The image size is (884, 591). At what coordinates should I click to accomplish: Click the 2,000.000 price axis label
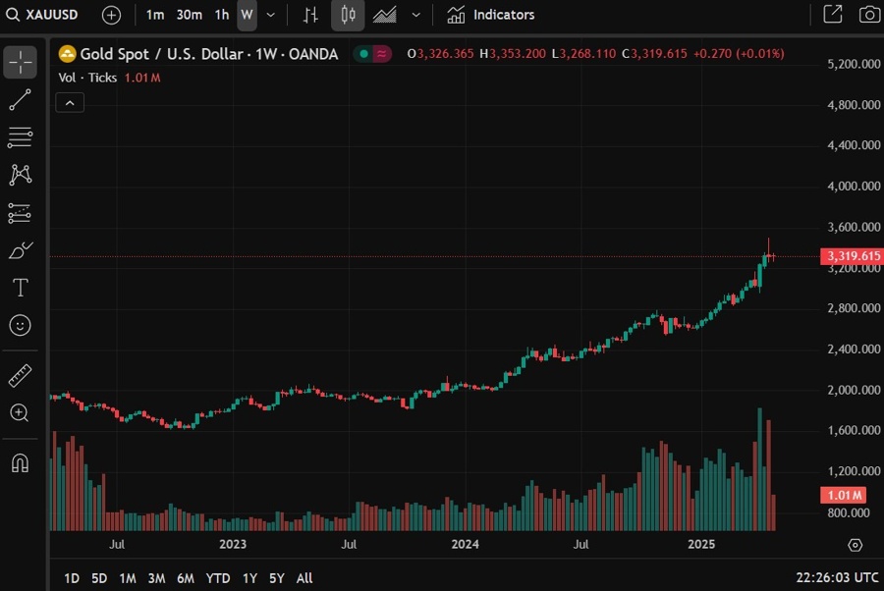pyautogui.click(x=854, y=390)
